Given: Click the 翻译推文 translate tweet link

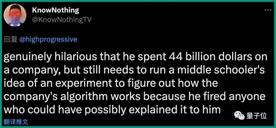Looking at the screenshot, I should [x=16, y=122].
